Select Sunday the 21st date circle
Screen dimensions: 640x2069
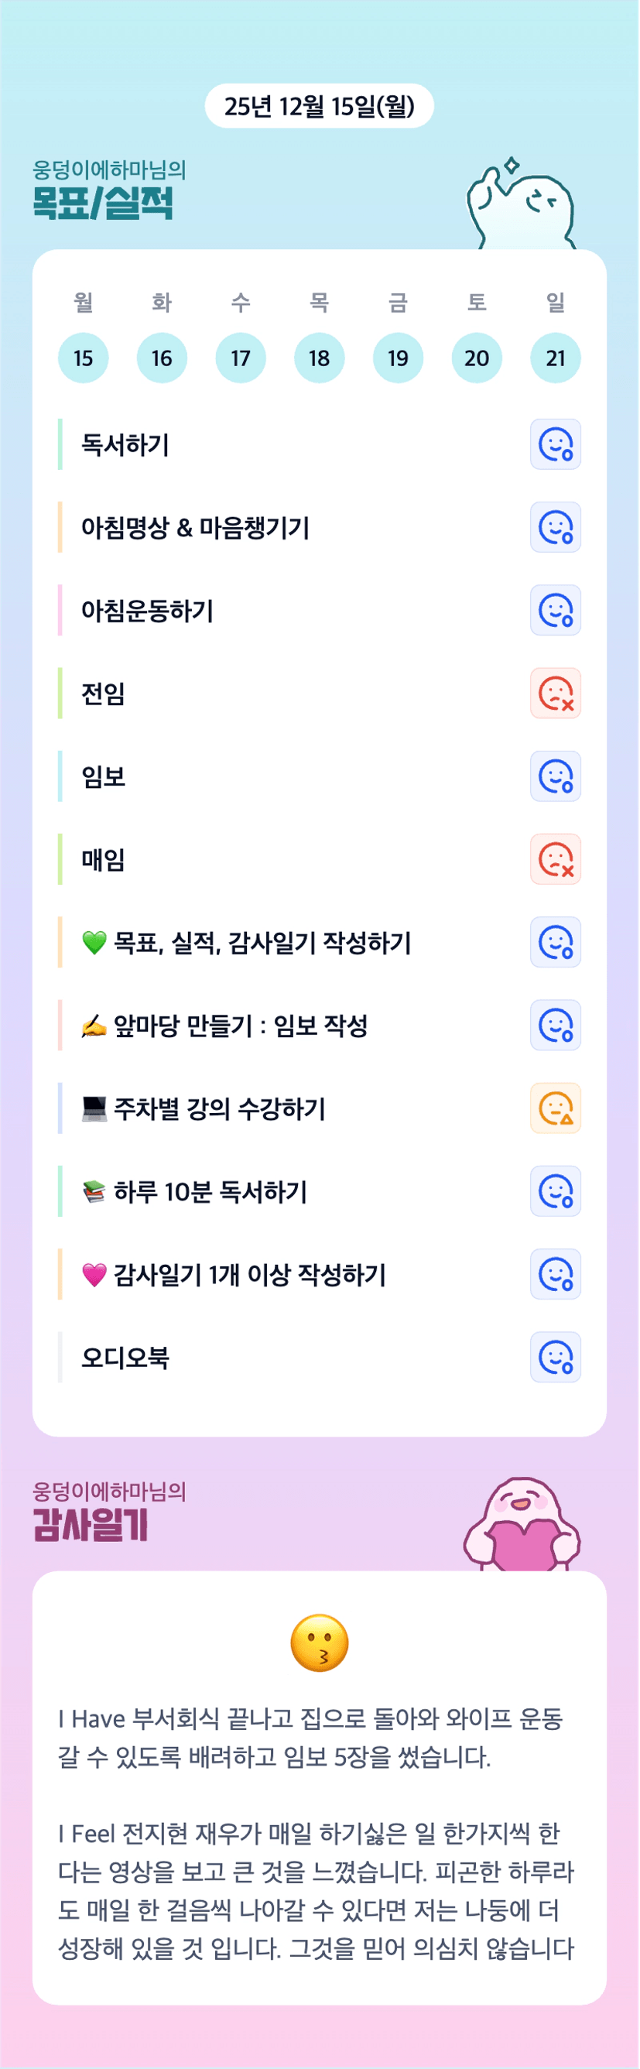(555, 358)
